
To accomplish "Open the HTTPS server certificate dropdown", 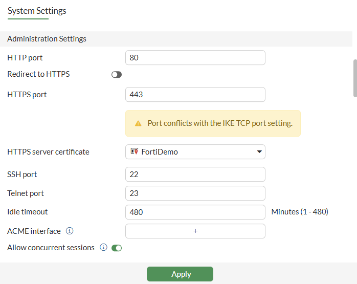I will pos(195,152).
